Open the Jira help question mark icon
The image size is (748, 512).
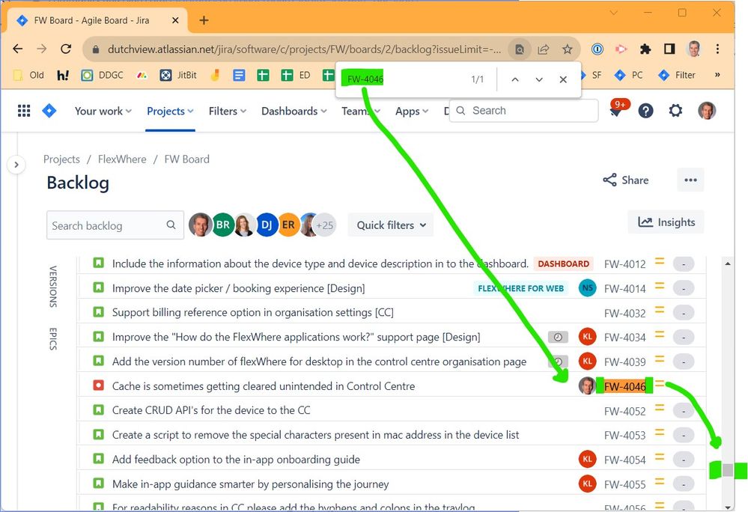[645, 111]
